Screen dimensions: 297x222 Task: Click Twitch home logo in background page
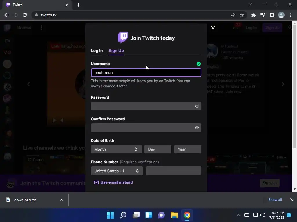7,28
